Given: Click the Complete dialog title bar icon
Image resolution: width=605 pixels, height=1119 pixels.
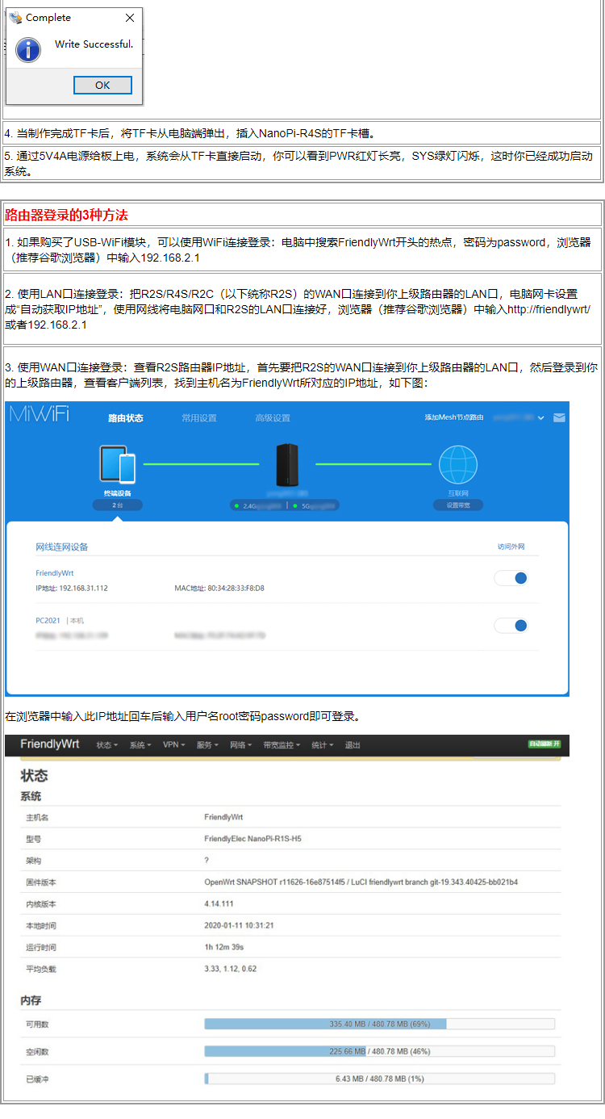Looking at the screenshot, I should pos(15,18).
